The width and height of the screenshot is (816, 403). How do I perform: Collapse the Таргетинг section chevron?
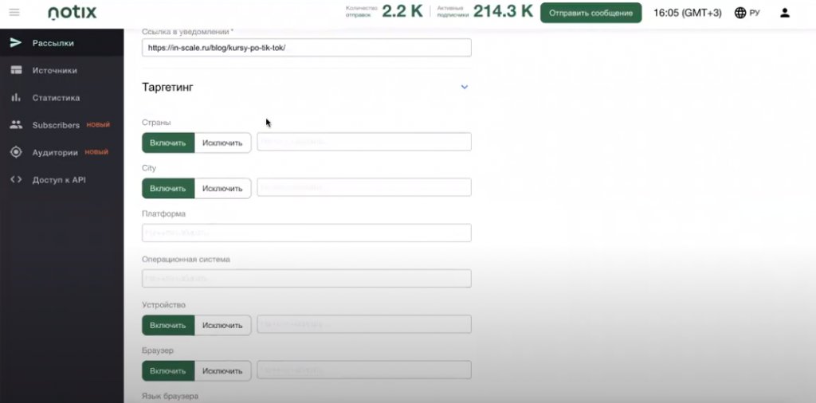(465, 87)
